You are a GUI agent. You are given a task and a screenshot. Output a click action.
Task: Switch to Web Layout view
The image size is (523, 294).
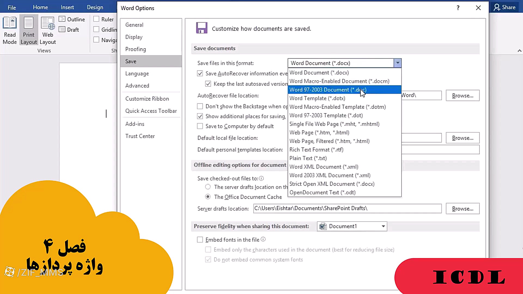pos(48,30)
